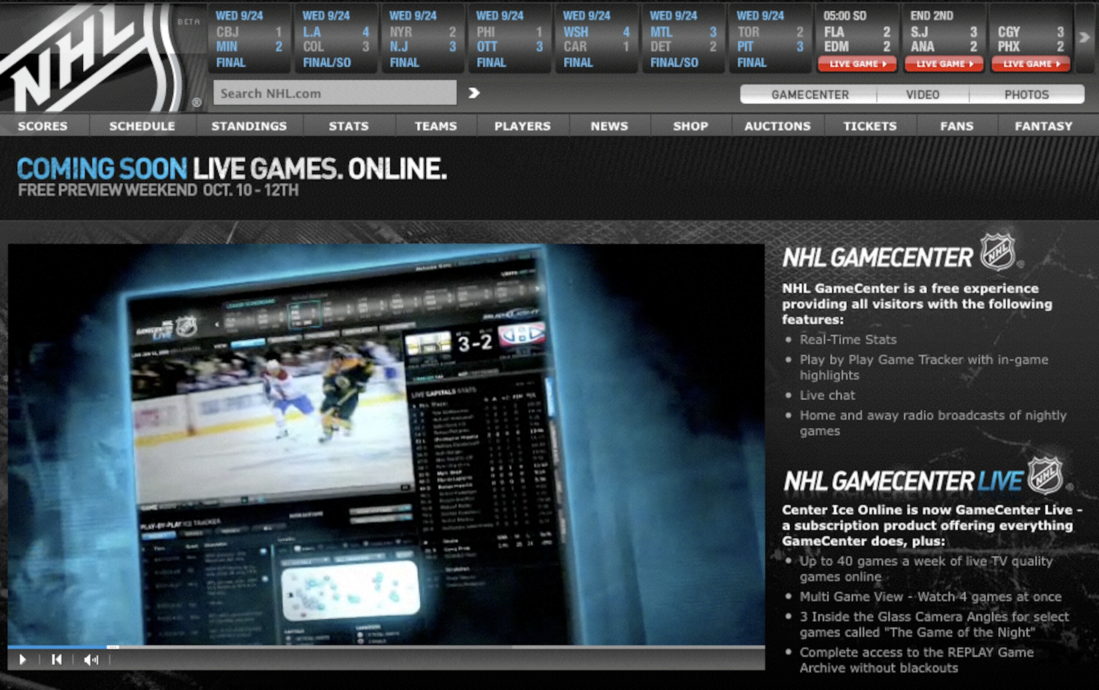Open the STATS section
Image resolution: width=1099 pixels, height=690 pixels.
[349, 126]
